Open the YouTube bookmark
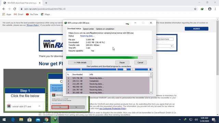219x123 pixels. point(32,14)
